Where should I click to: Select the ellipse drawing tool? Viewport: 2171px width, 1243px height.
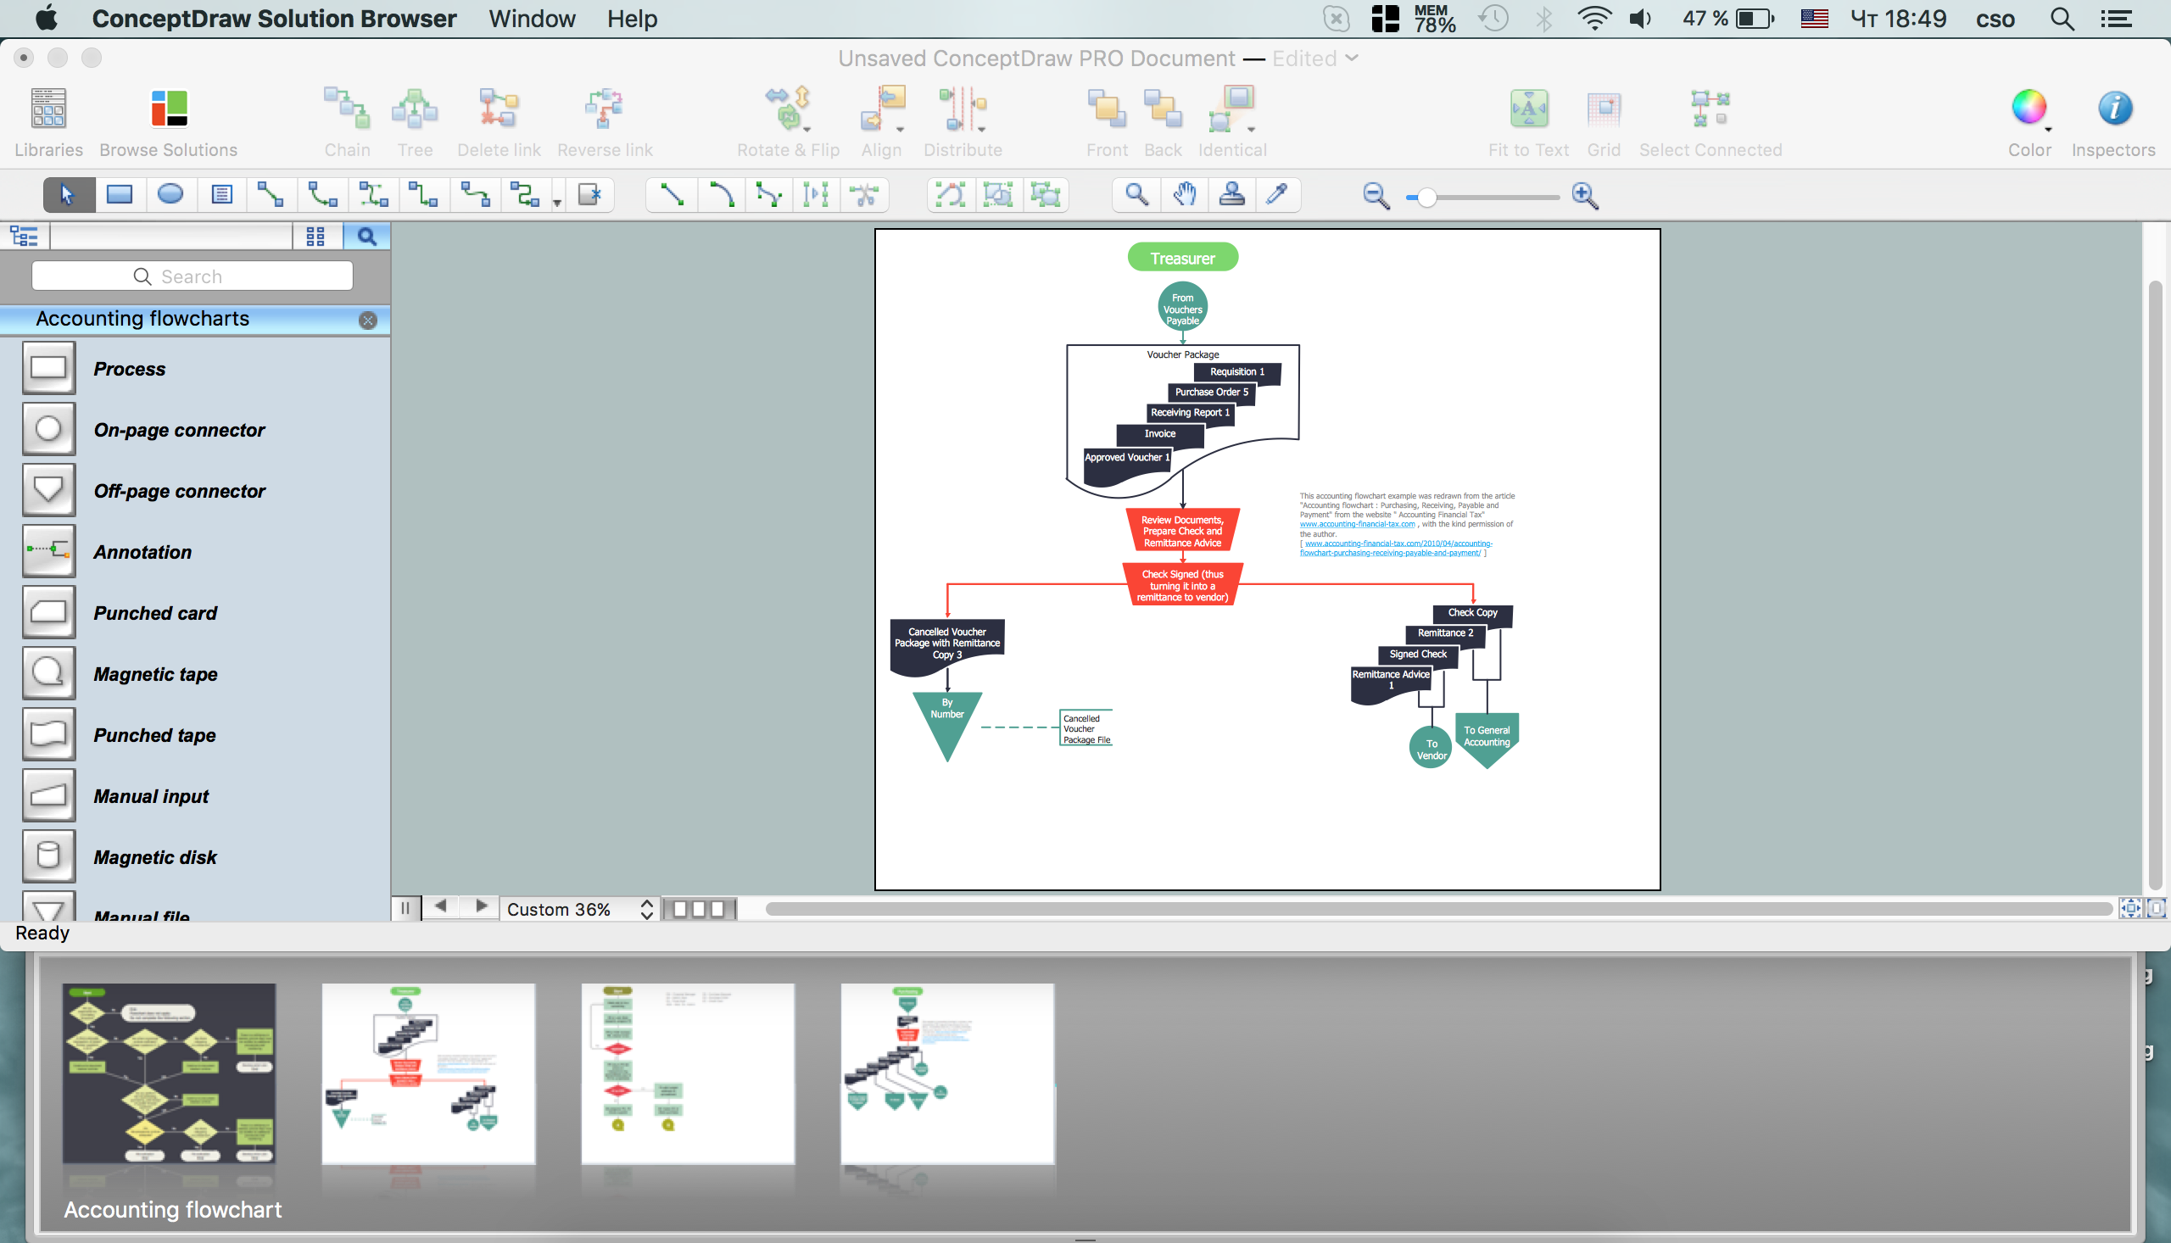[170, 195]
